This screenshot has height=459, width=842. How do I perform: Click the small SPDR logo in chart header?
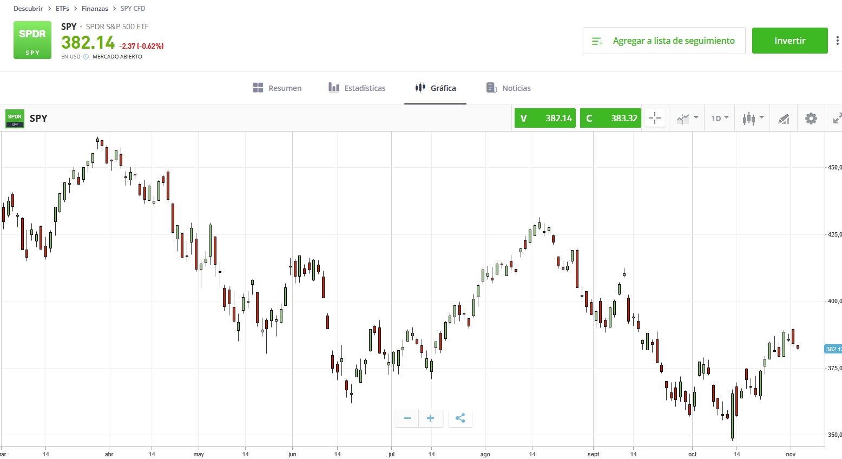[15, 119]
